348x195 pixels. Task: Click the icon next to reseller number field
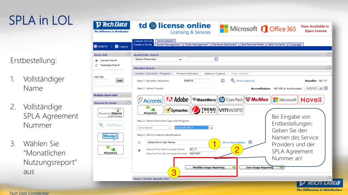(223, 81)
